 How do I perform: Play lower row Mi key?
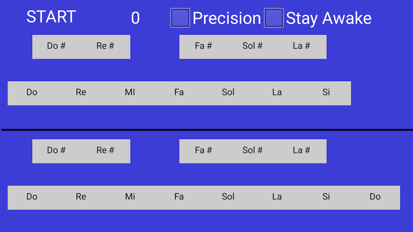pyautogui.click(x=130, y=197)
